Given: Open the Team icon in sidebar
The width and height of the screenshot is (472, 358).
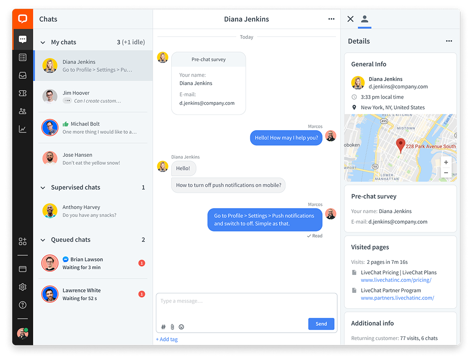Looking at the screenshot, I should [x=23, y=111].
